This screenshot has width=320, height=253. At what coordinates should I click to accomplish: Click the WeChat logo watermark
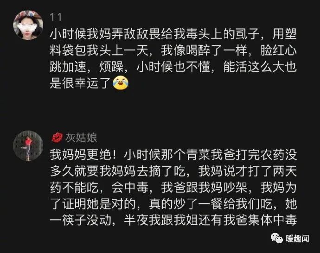(277, 238)
